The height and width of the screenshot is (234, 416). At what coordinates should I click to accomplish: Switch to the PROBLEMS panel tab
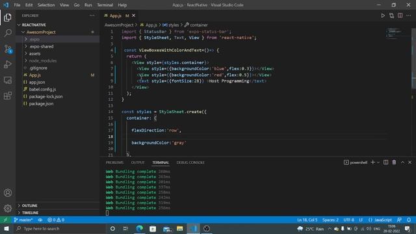click(x=114, y=162)
